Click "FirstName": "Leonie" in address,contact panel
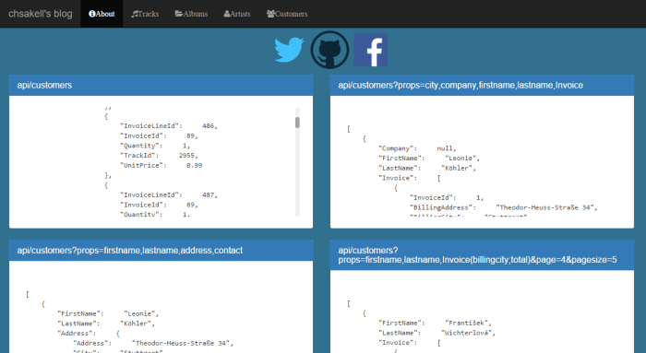Screen dimensions: 646x353 (108, 313)
